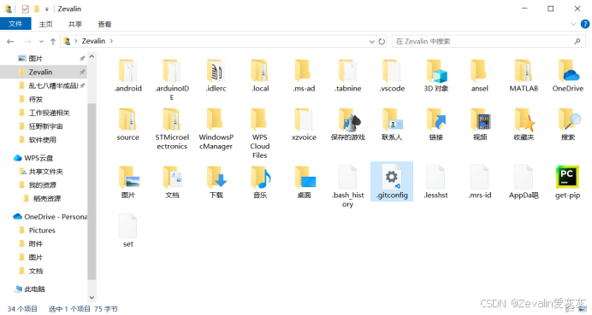
Task: Switch to the 查看 ribbon tab
Action: pyautogui.click(x=104, y=24)
